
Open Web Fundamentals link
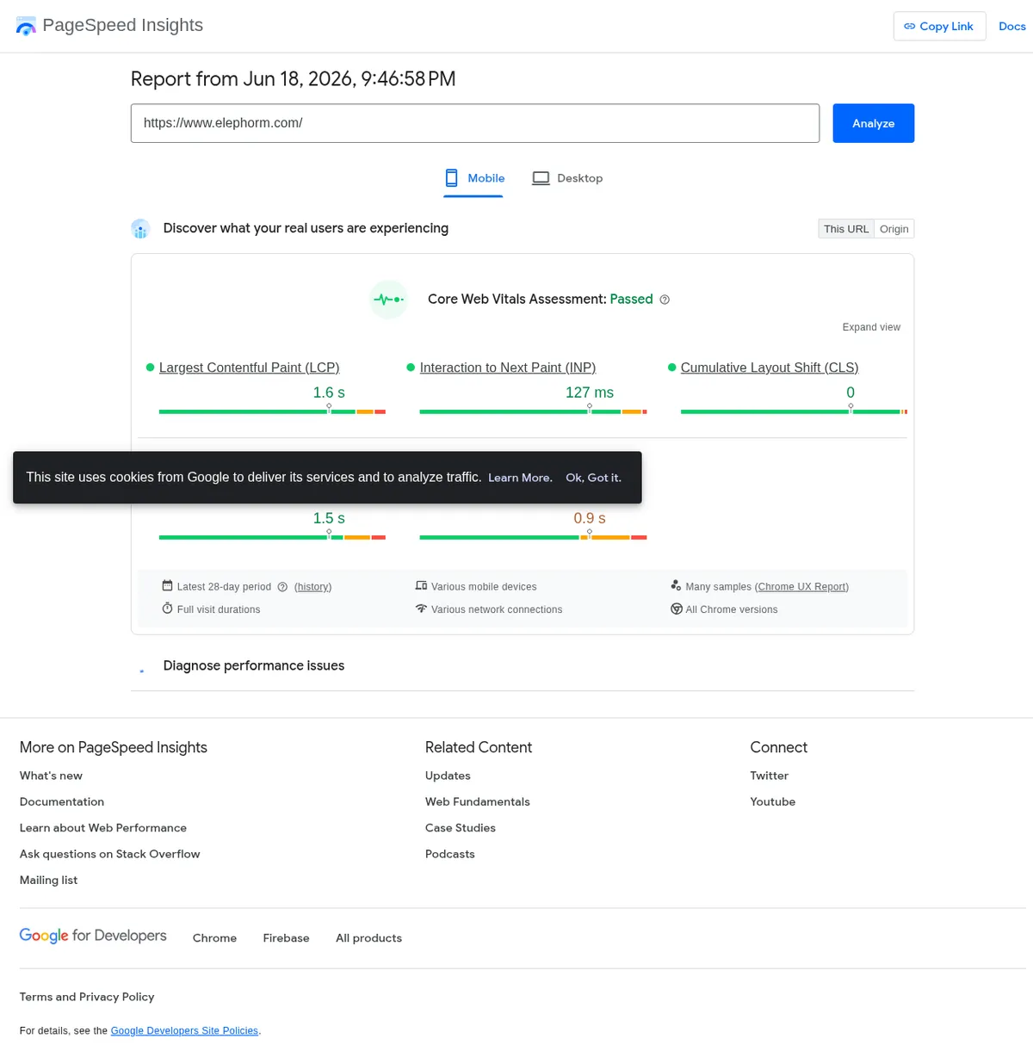478,801
